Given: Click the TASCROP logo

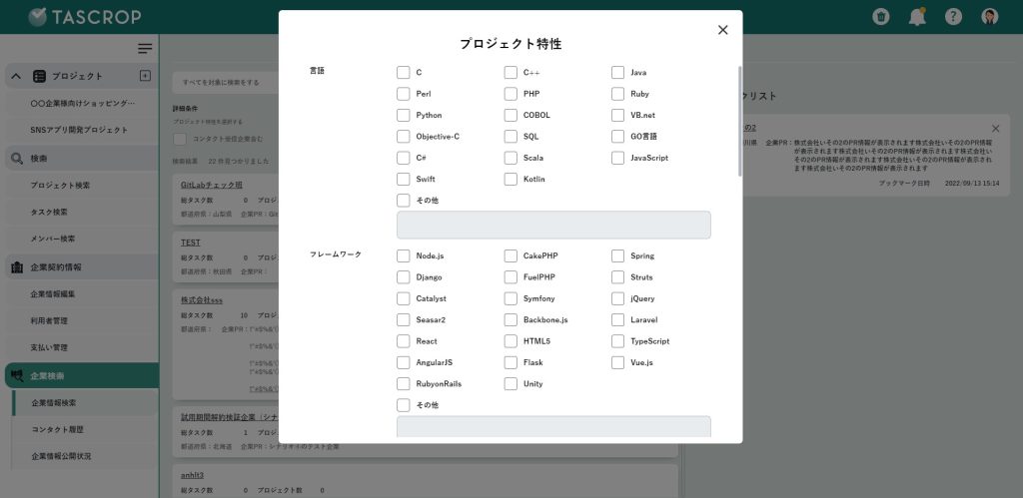Looking at the screenshot, I should 85,17.
